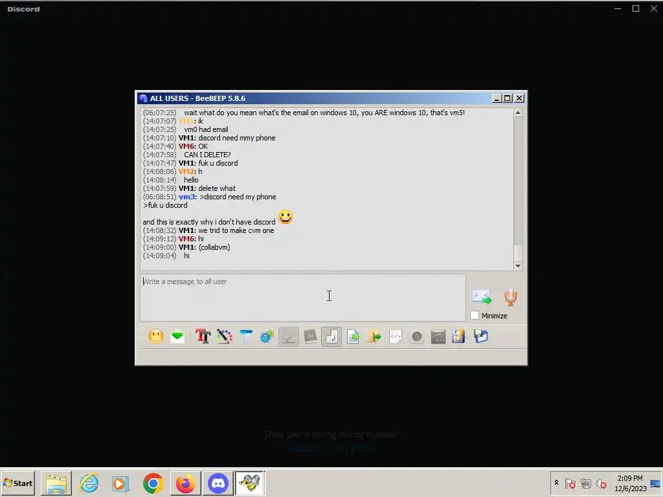Image resolution: width=663 pixels, height=497 pixels.
Task: Click the chat scrollbar down arrow
Action: click(517, 266)
